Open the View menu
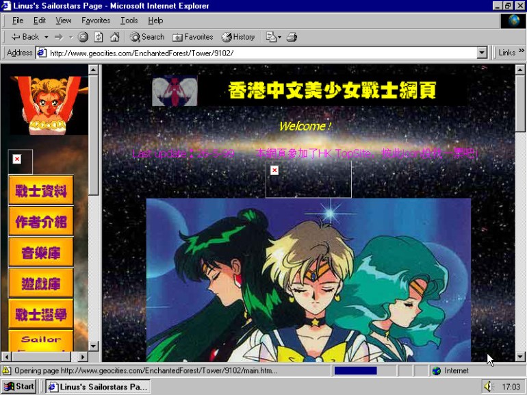 click(x=63, y=21)
